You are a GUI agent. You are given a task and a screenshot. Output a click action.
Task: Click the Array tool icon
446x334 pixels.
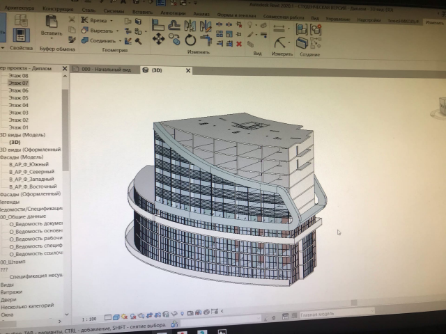[220, 34]
